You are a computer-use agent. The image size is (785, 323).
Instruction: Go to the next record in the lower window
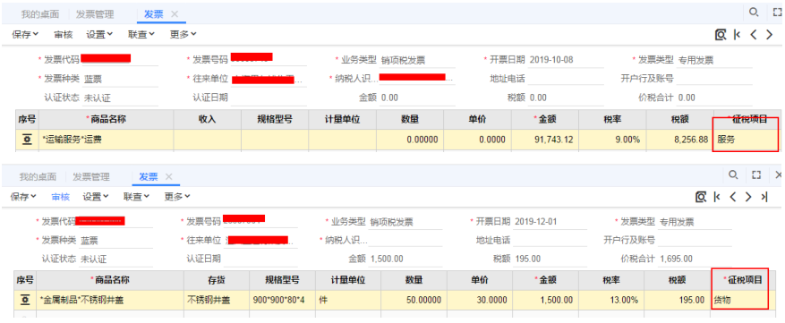pyautogui.click(x=748, y=197)
